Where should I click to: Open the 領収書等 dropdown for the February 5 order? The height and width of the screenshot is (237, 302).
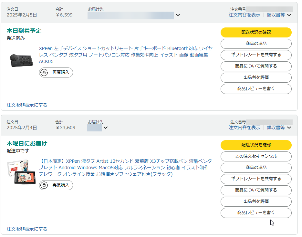[x=279, y=15]
